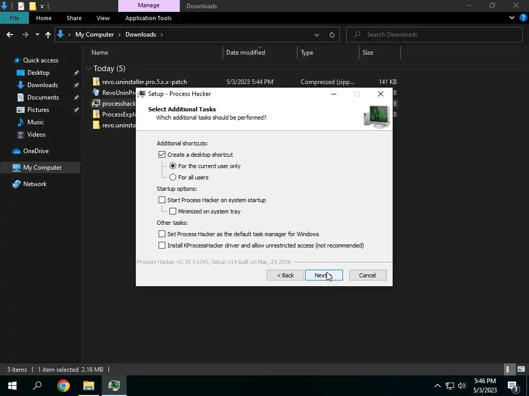Click Process Hacker setup taskbar icon
This screenshot has width=529, height=396.
click(114, 386)
